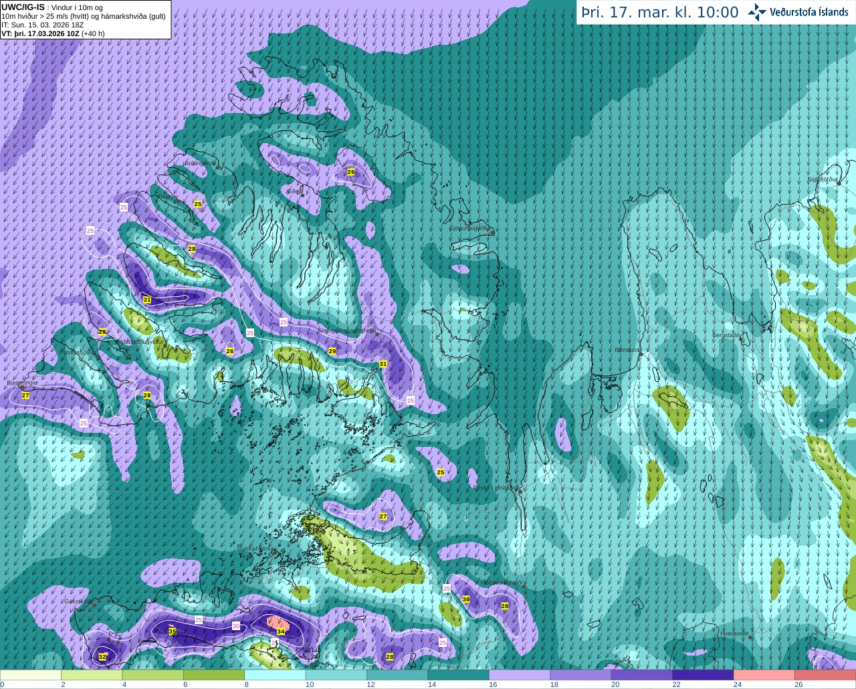The height and width of the screenshot is (689, 856).
Task: Click the yellow 34 gust marker by pink area
Action: 281,631
